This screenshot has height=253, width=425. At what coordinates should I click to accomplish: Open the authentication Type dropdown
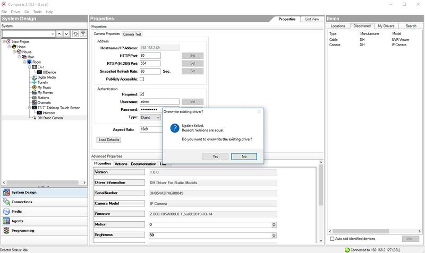pyautogui.click(x=150, y=117)
